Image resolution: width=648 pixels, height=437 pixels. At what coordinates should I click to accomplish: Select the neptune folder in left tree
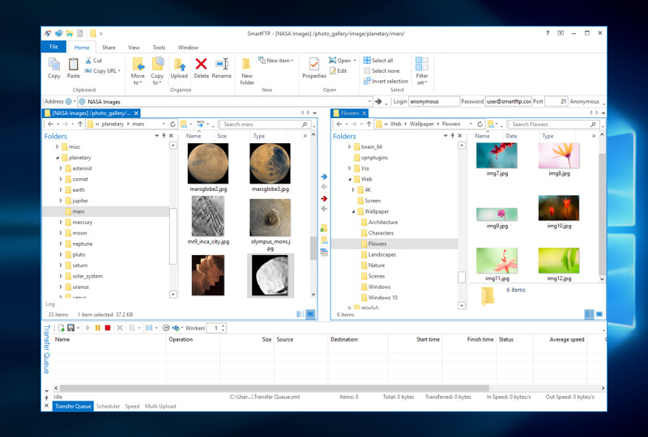pos(83,244)
